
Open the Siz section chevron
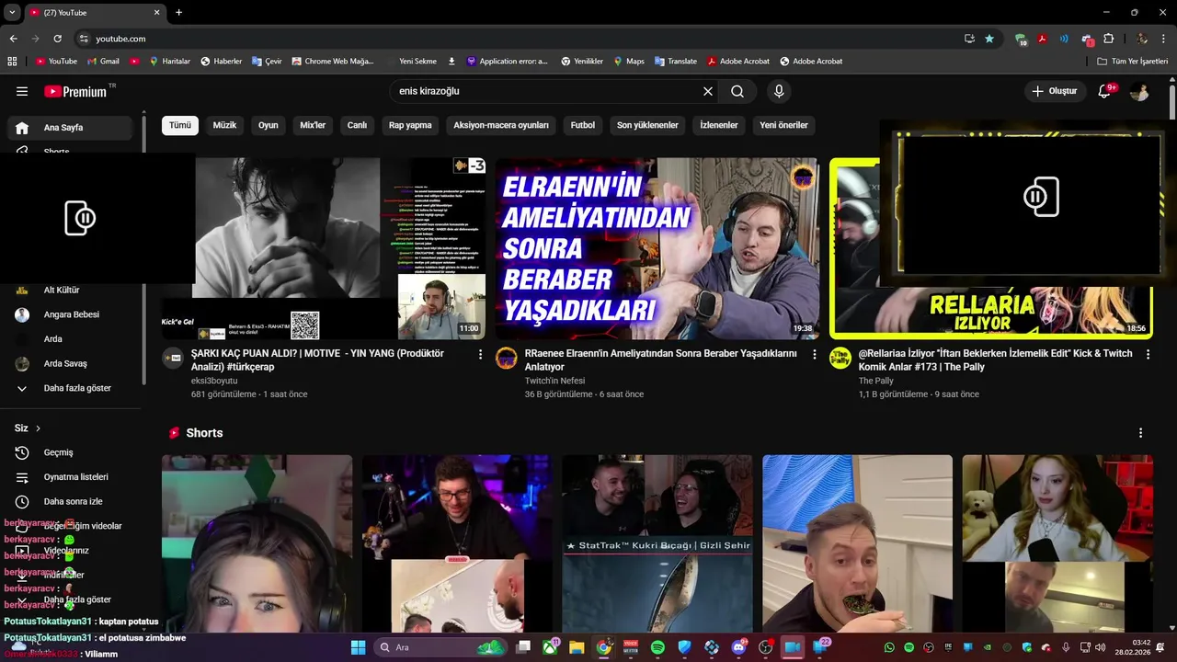pyautogui.click(x=38, y=428)
